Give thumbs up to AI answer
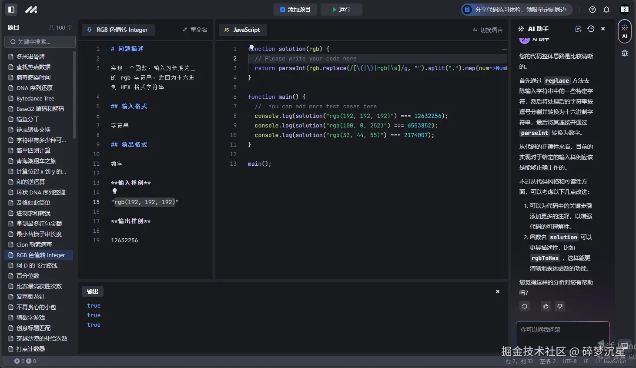Viewport: 636px width, 368px height. [546, 306]
